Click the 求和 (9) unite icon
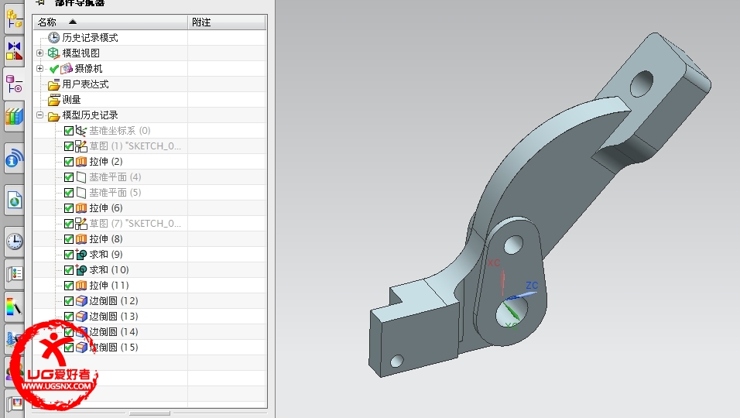The height and width of the screenshot is (418, 740). coord(81,255)
